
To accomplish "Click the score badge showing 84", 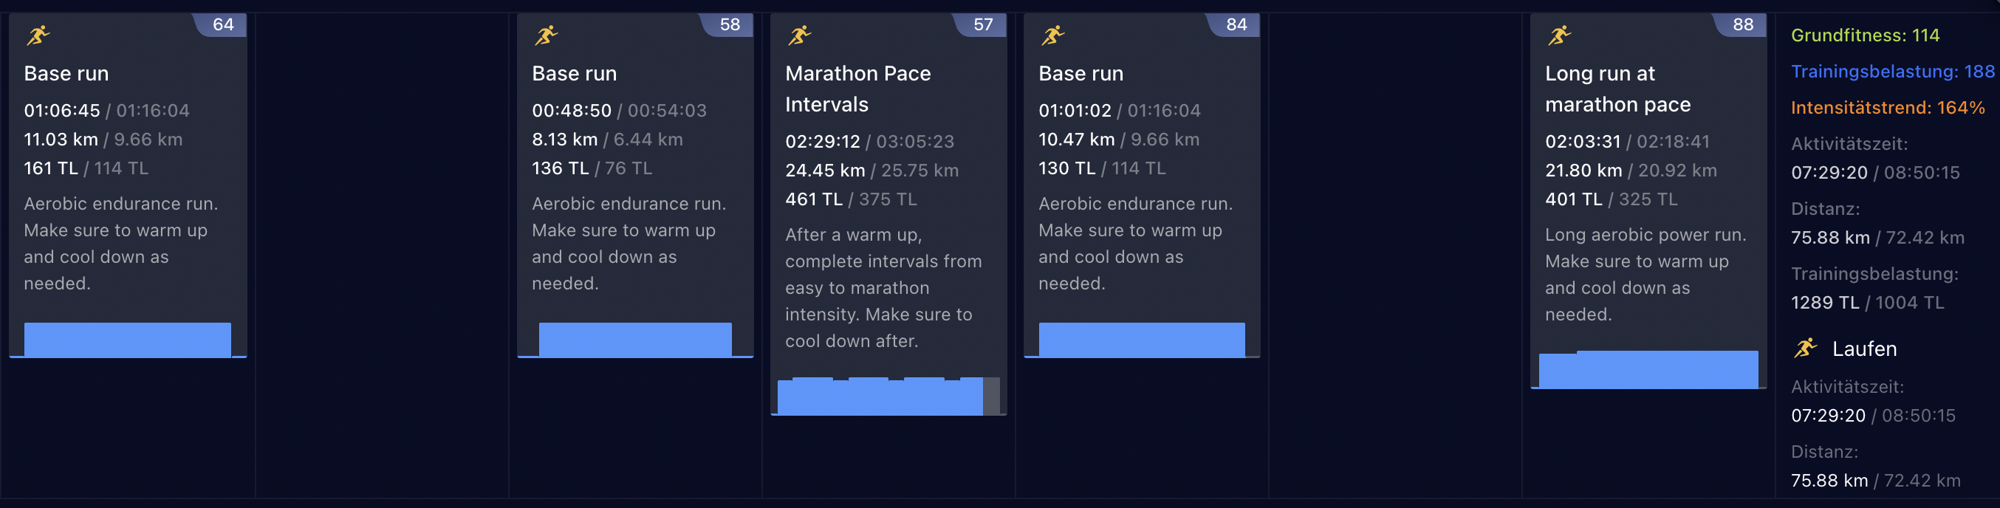I will (x=1234, y=25).
